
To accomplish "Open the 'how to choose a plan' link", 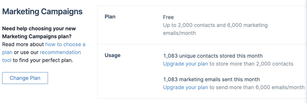I will (65, 44).
